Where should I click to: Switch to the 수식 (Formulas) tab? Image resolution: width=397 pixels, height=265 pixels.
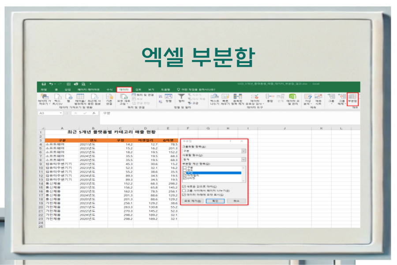coord(109,90)
